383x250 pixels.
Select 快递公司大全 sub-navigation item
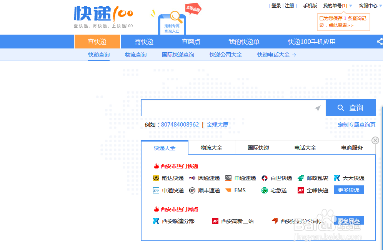(x=226, y=55)
